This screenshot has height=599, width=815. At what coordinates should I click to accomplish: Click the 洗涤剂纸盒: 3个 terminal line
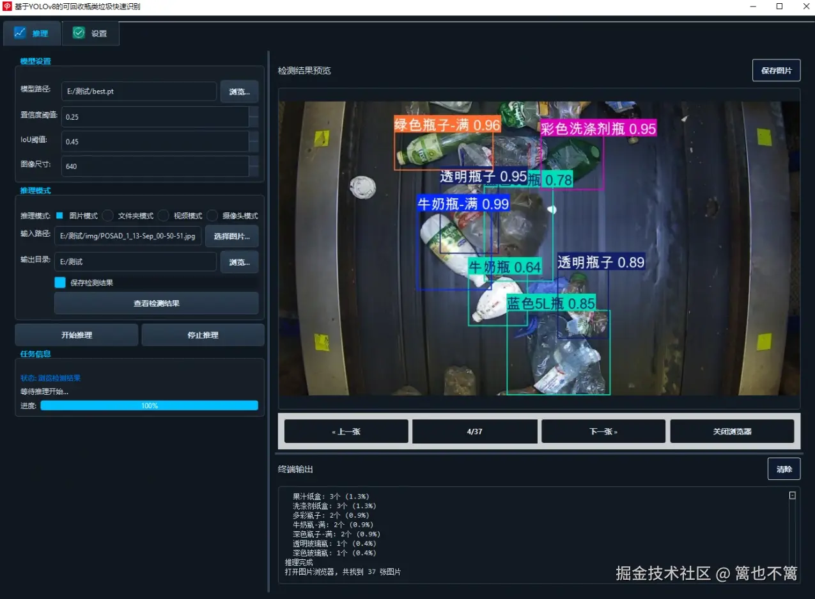334,506
